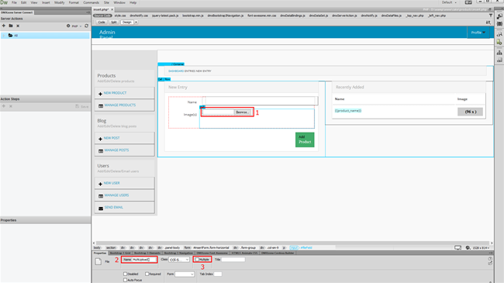Click the Title field in Properties
Image resolution: width=504 pixels, height=283 pixels.
coord(233,260)
